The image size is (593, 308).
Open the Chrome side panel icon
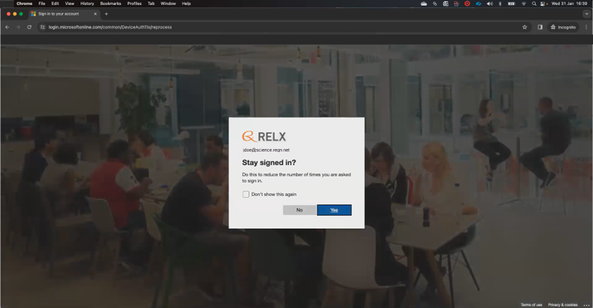[540, 27]
